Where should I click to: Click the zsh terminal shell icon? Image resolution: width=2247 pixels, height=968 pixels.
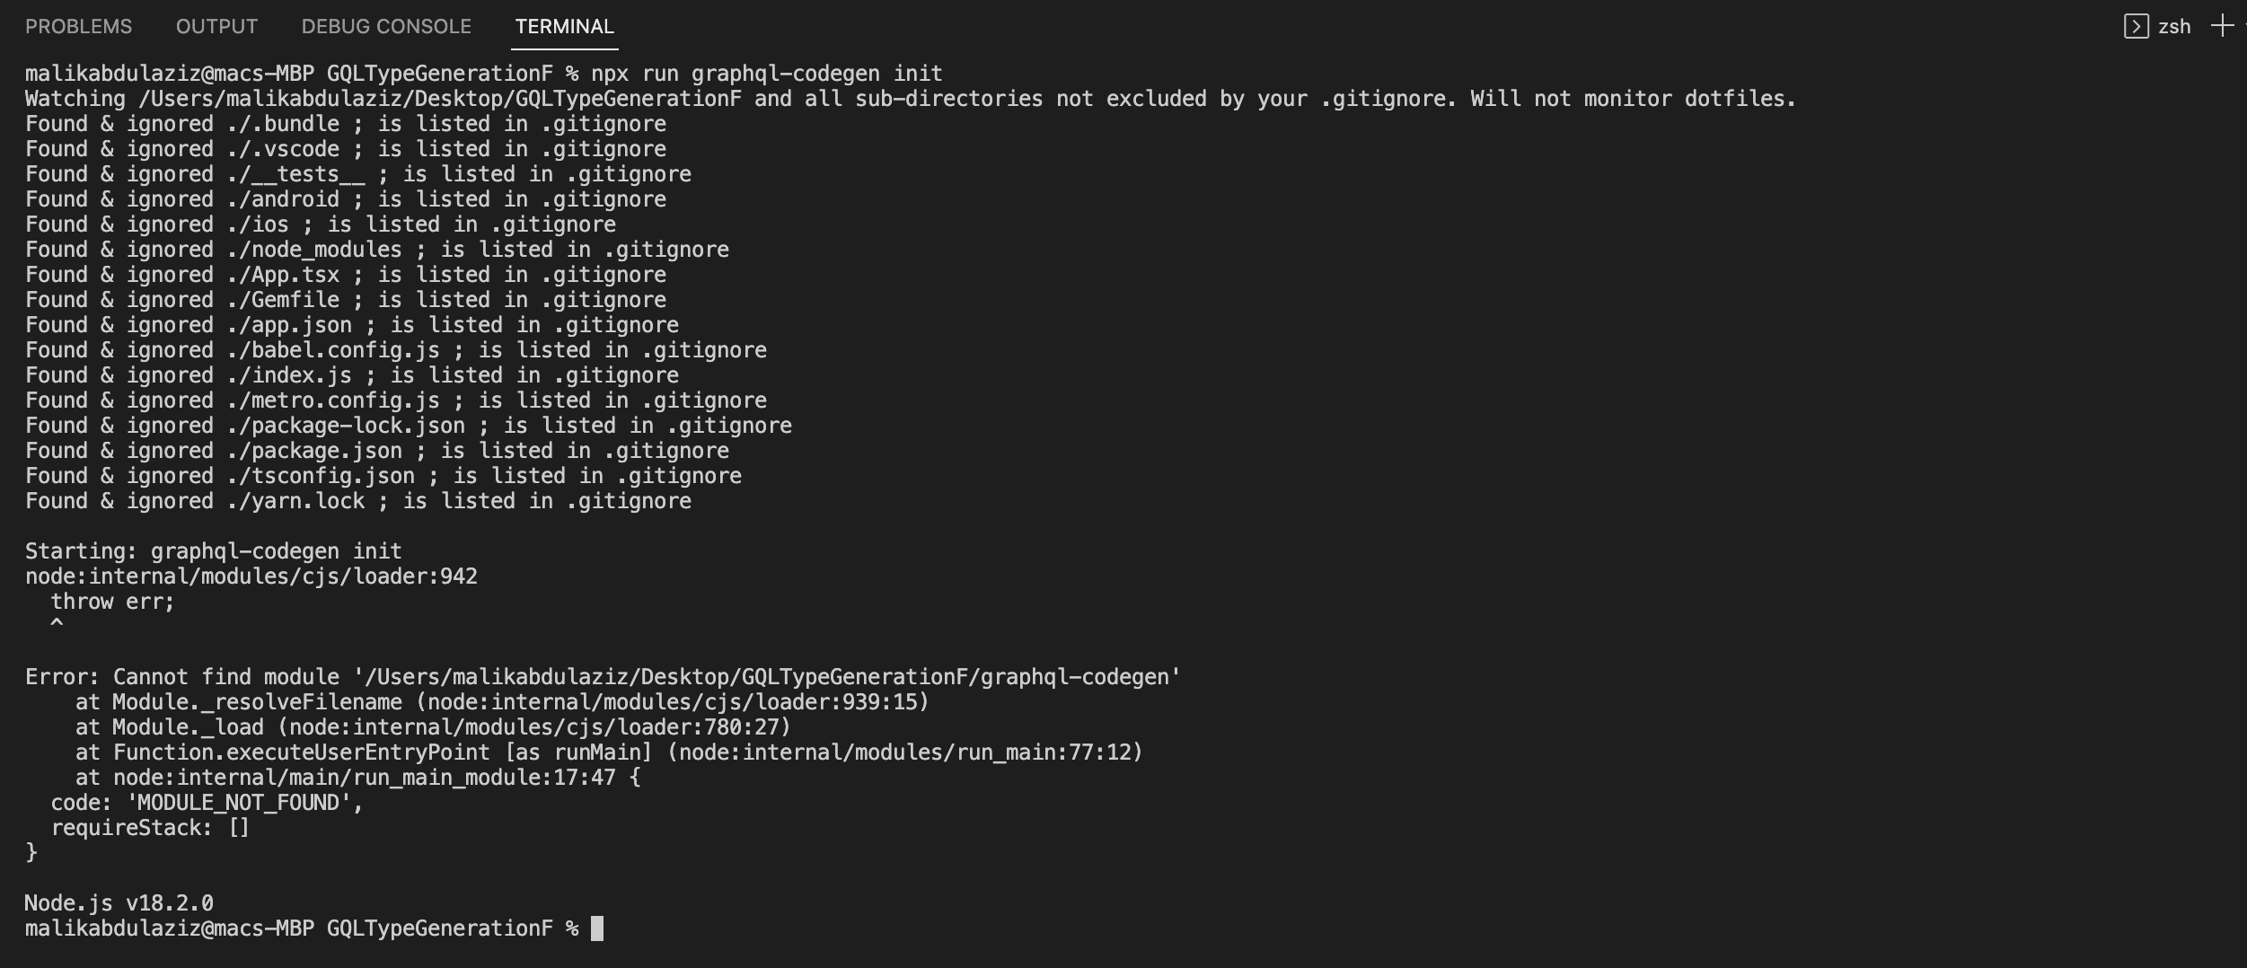2136,26
